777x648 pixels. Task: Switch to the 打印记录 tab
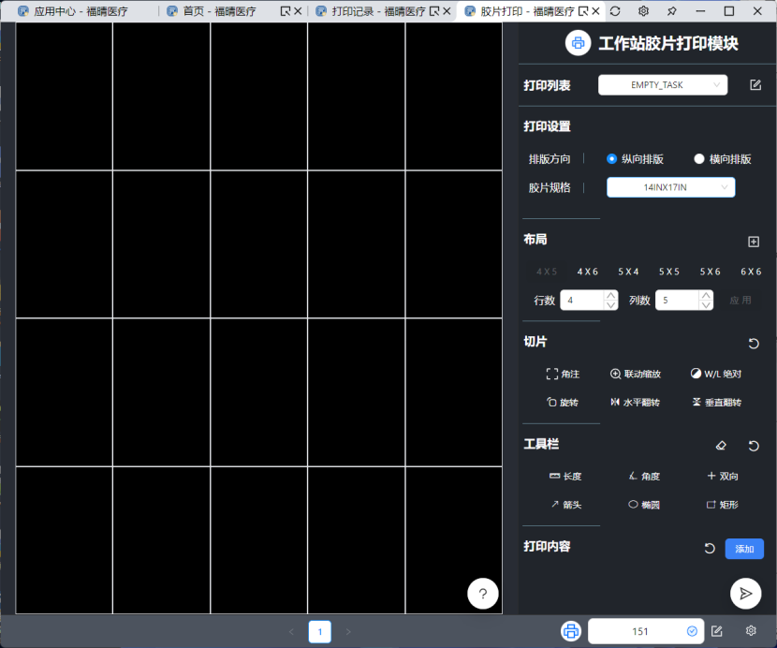pyautogui.click(x=373, y=11)
